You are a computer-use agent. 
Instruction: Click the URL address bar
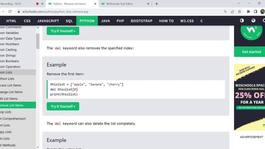coord(118,12)
